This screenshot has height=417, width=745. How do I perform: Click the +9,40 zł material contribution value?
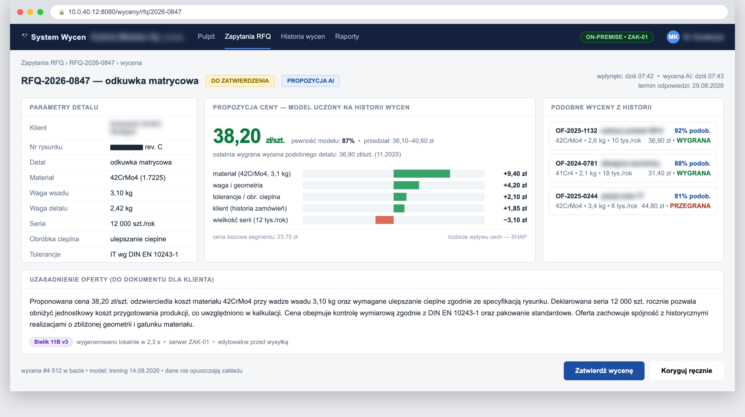tap(515, 174)
